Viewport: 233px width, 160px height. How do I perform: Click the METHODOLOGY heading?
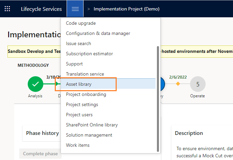[33, 65]
